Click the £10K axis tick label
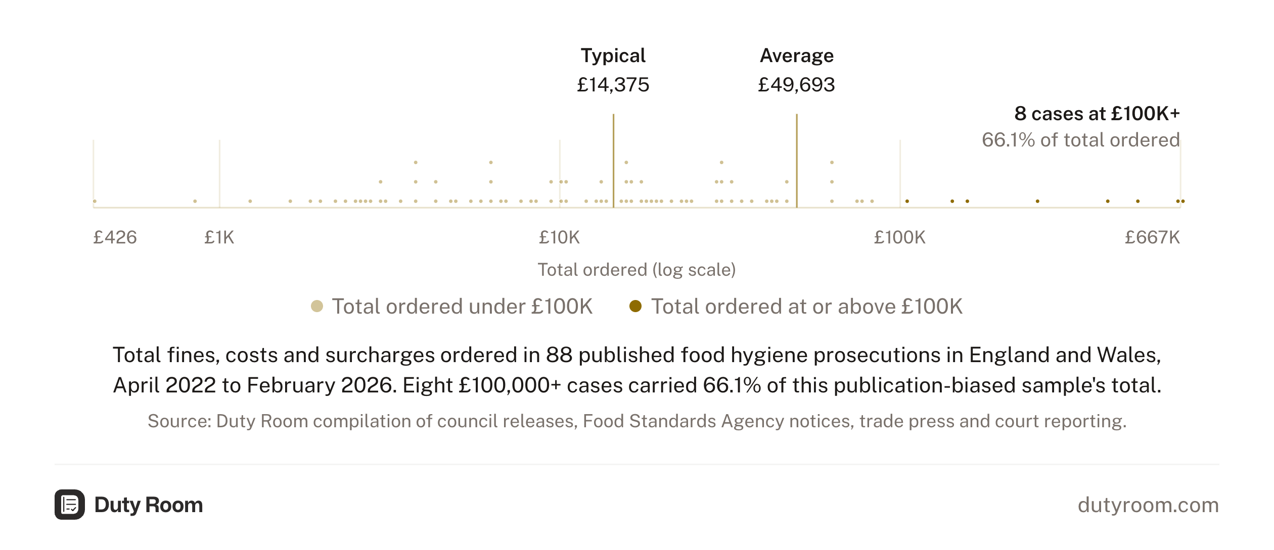1274x550 pixels. 559,237
